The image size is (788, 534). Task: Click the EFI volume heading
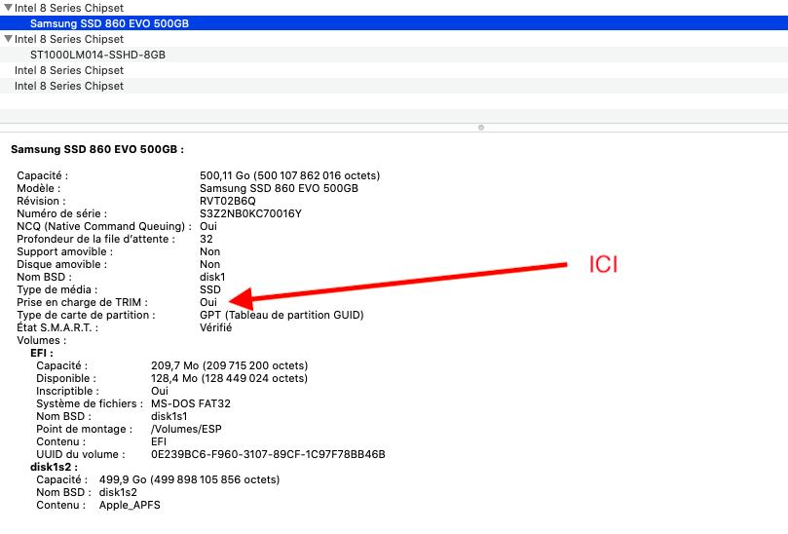(42, 353)
